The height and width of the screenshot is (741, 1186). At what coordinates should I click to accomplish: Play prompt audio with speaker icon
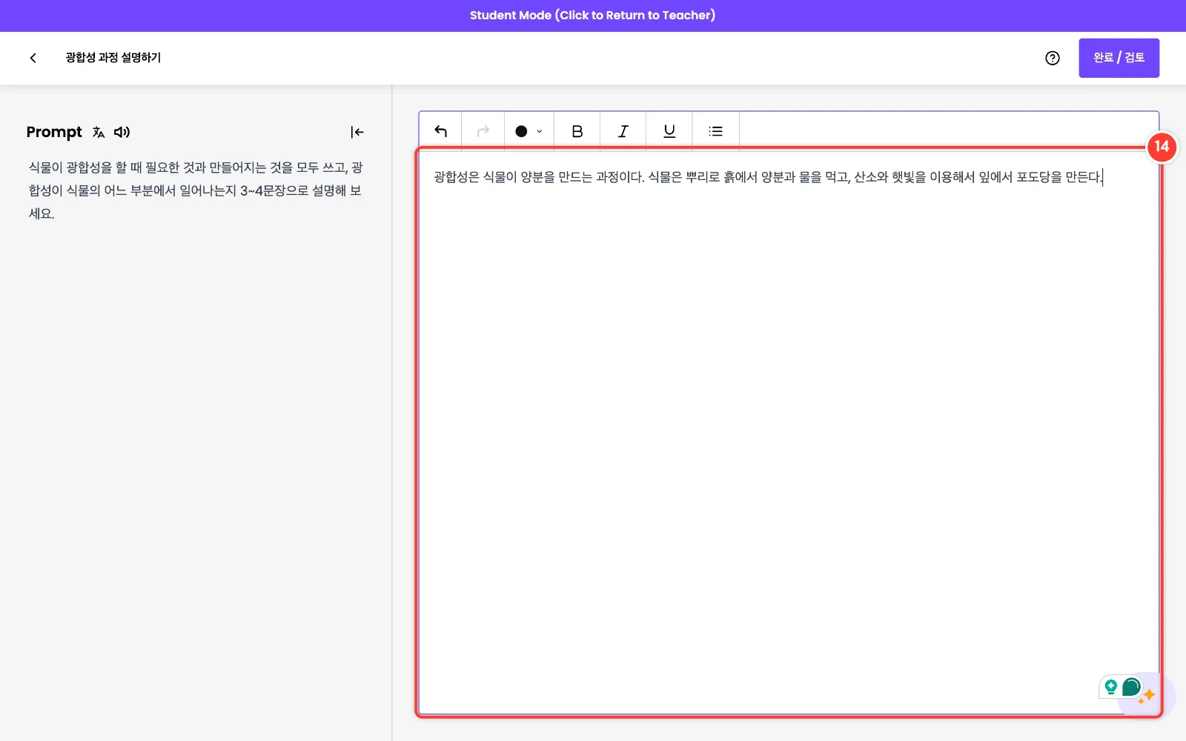tap(122, 132)
